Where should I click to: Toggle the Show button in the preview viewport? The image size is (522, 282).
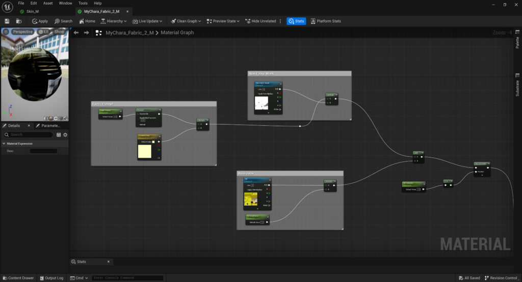60,32
